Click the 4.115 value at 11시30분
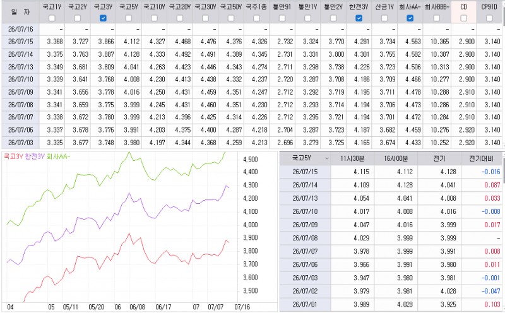The height and width of the screenshot is (313, 505). tap(361, 172)
